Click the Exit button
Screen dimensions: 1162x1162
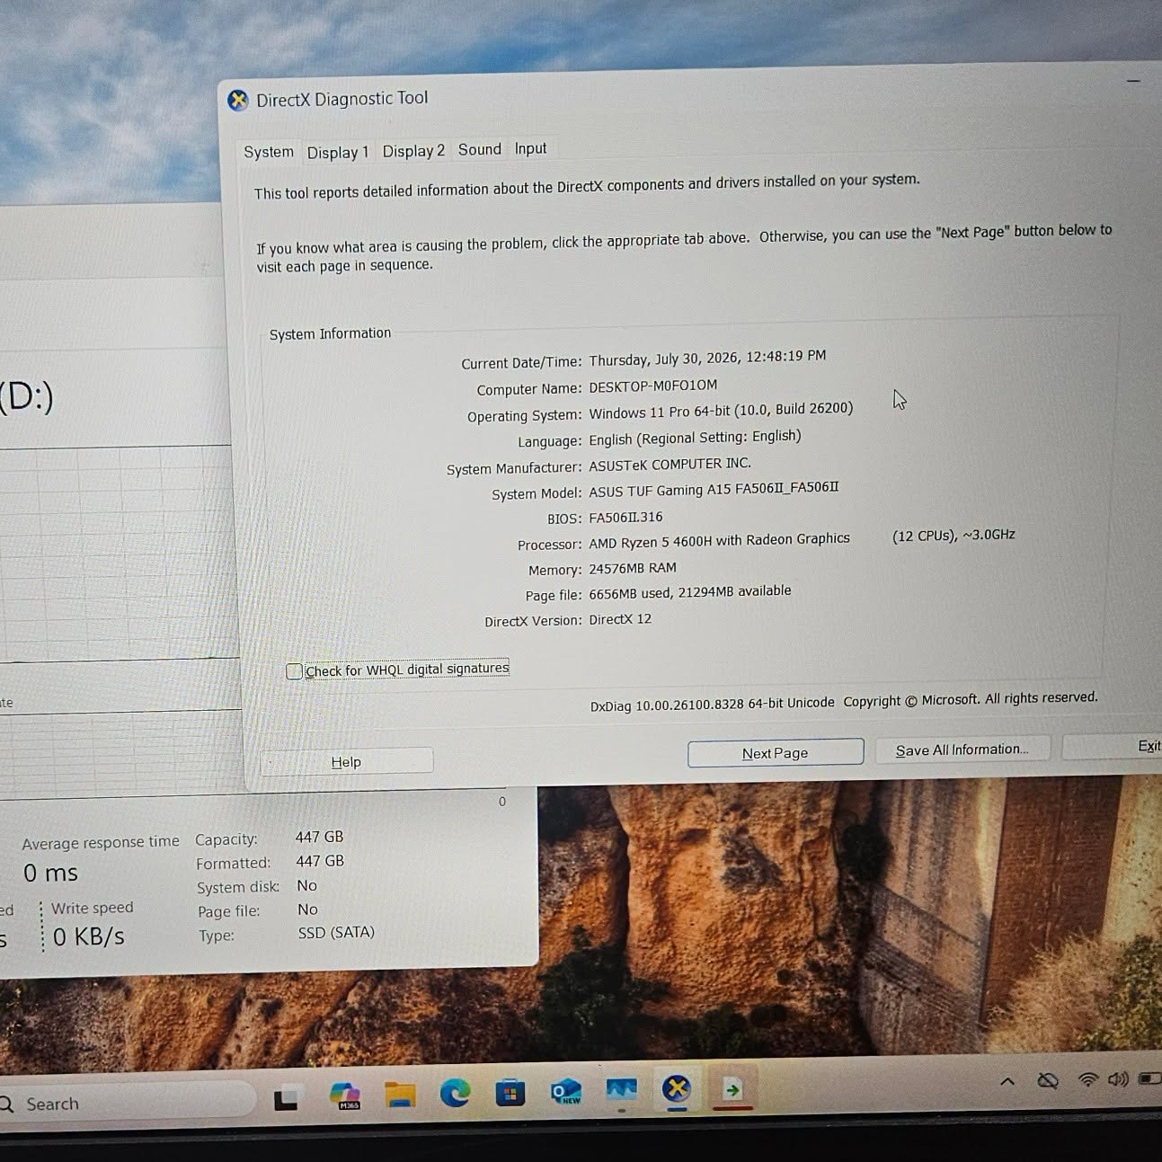tap(1113, 747)
